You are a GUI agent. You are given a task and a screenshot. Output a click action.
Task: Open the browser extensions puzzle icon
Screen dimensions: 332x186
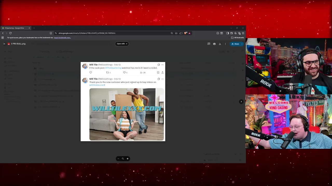pos(218,33)
